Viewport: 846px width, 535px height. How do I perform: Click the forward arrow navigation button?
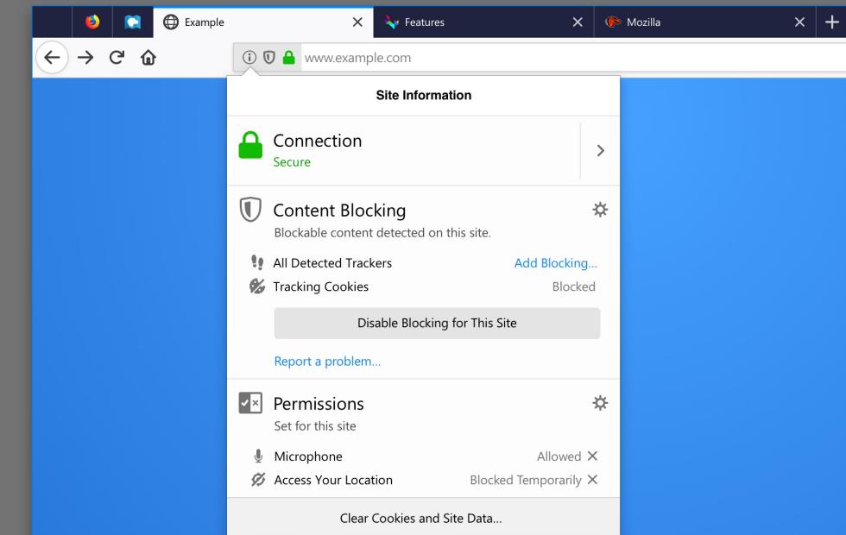click(85, 57)
